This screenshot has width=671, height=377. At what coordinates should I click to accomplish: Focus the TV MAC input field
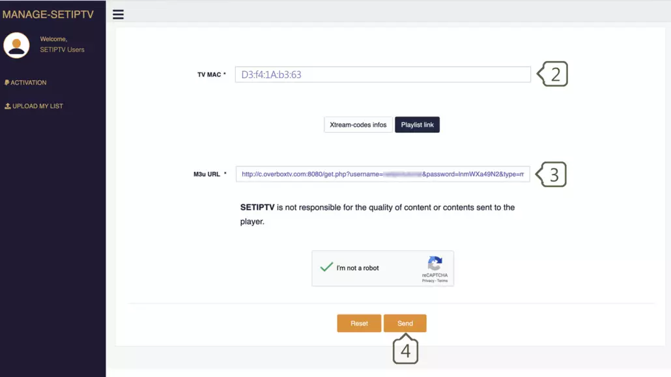(382, 75)
